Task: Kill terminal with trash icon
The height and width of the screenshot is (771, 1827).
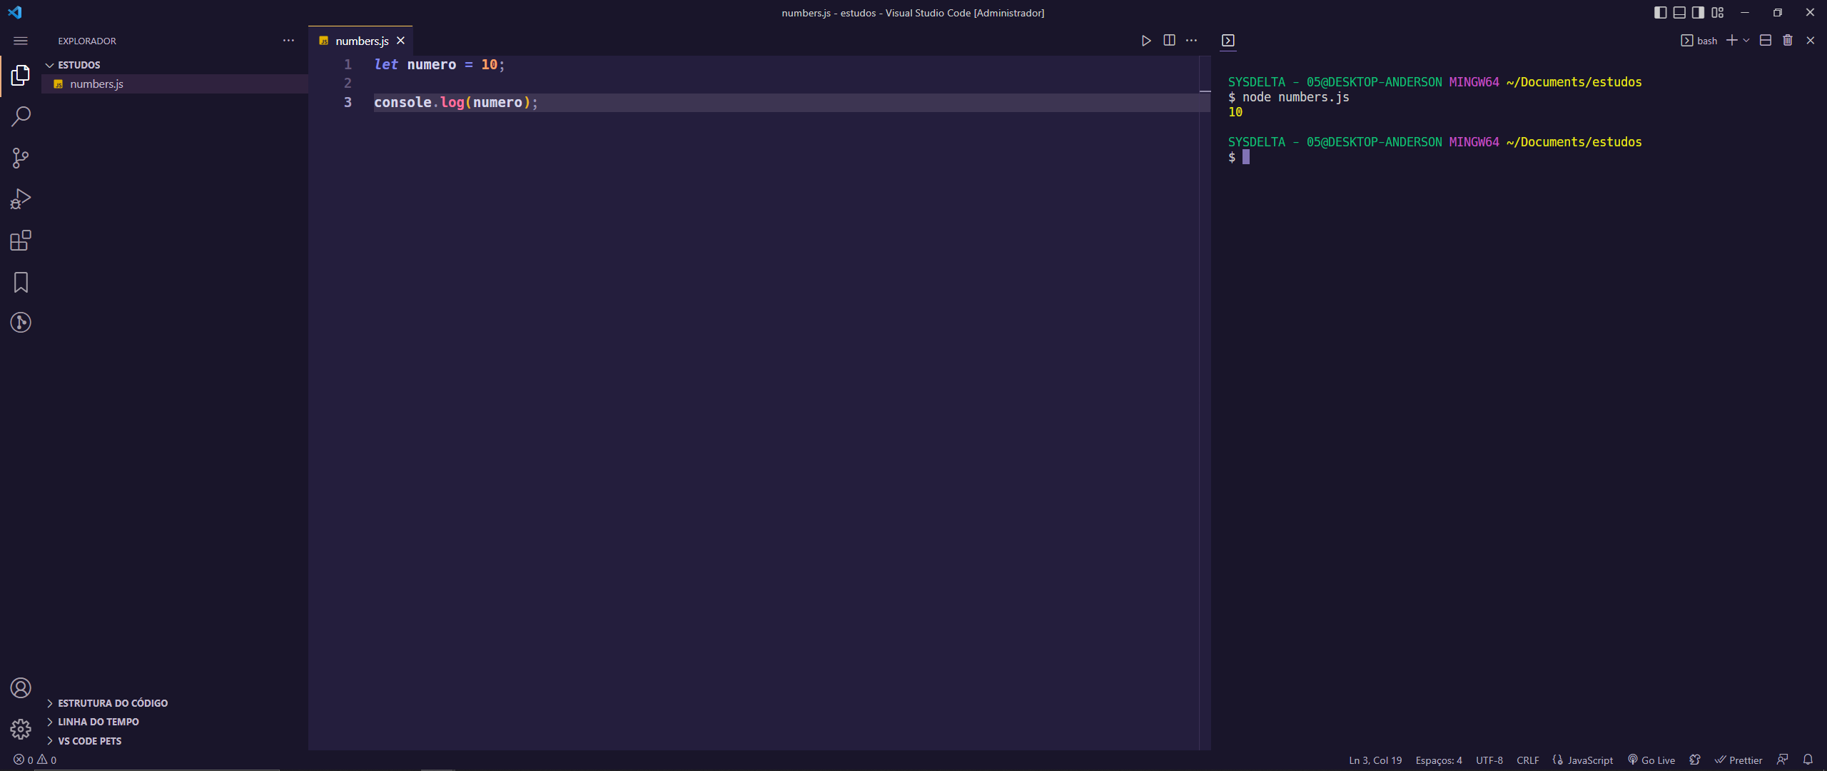Action: (1788, 41)
